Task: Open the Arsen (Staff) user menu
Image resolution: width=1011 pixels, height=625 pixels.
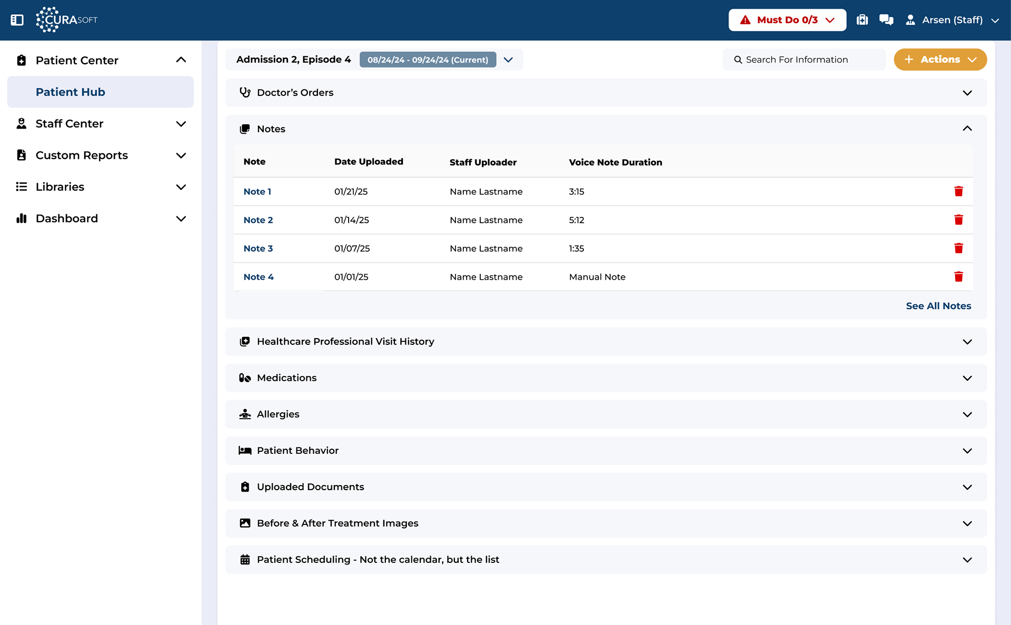Action: pos(952,20)
